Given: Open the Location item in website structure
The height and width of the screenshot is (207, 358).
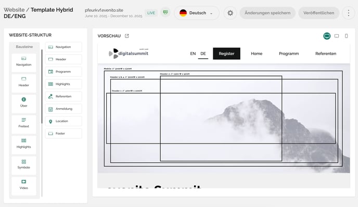Looking at the screenshot, I should (63, 121).
